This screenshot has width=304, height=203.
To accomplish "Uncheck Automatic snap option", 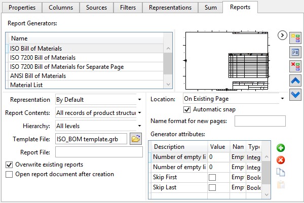I will point(187,110).
